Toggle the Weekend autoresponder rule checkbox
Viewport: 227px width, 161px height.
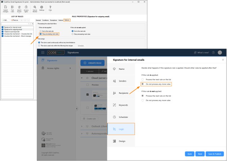[x=3, y=32]
